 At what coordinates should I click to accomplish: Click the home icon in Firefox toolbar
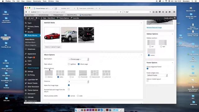point(166,12)
